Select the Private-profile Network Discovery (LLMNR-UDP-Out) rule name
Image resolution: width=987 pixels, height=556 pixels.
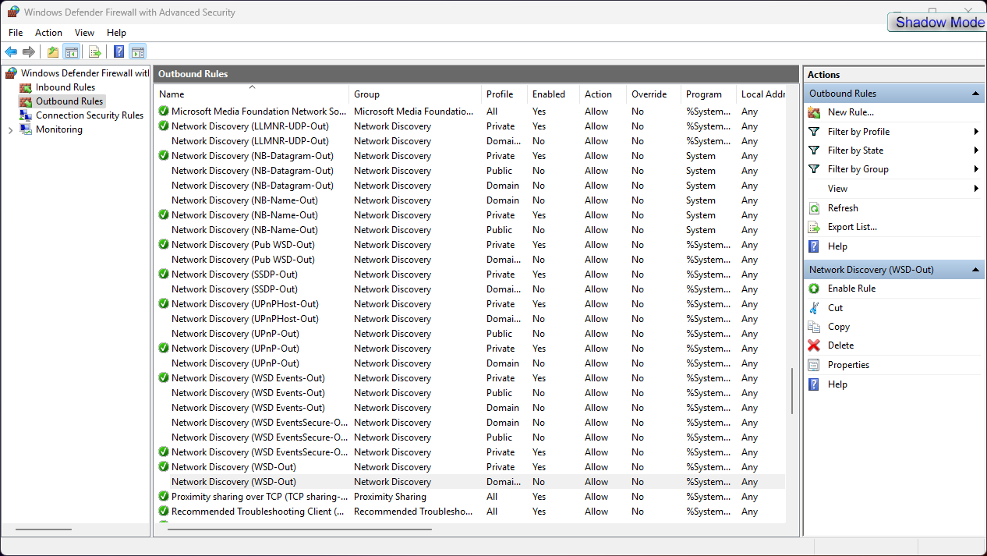click(x=250, y=126)
